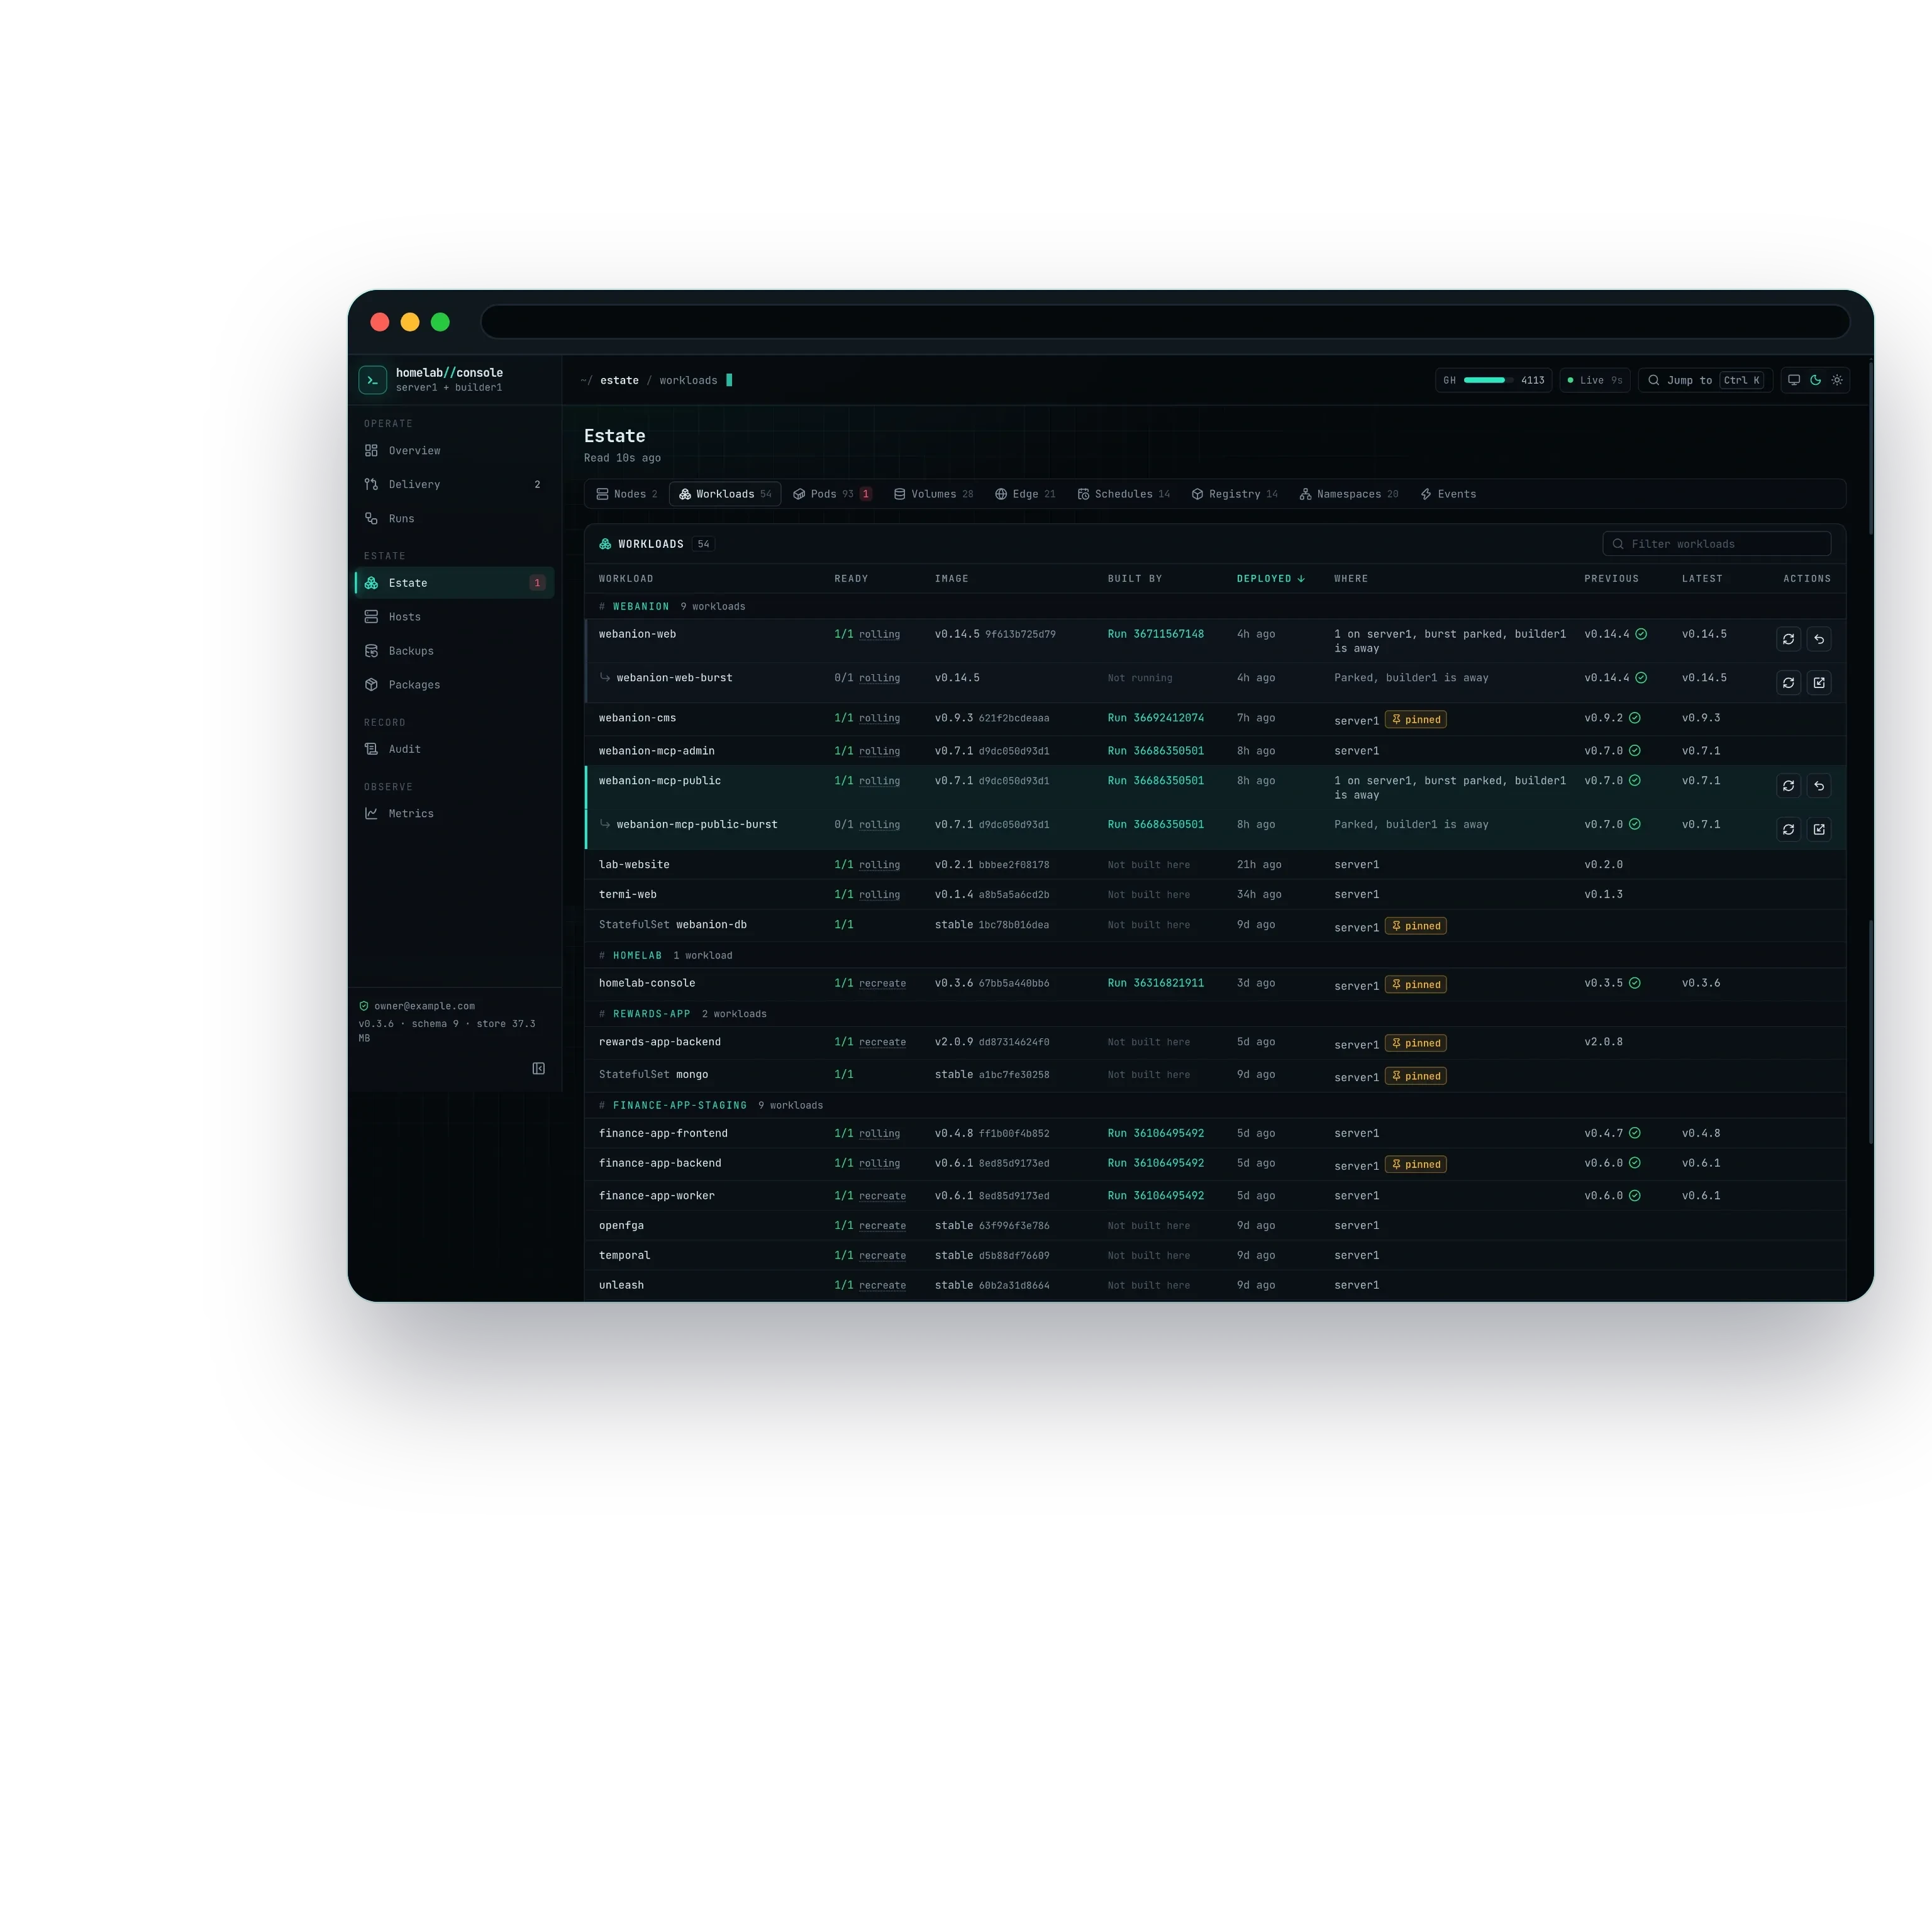Switch to the Volumes tab
1932x1932 pixels.
pos(933,494)
